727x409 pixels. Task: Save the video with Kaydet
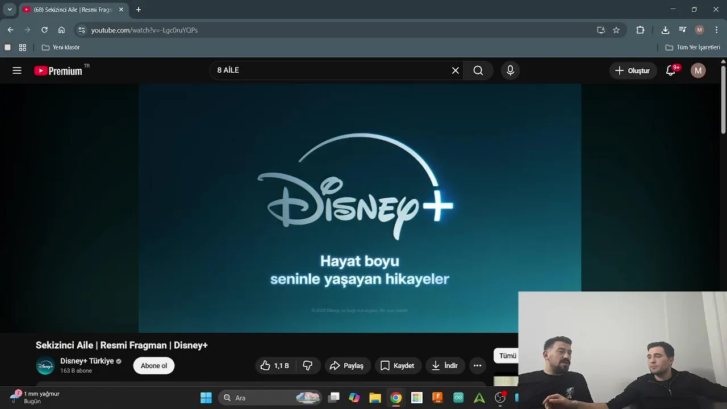pyautogui.click(x=398, y=366)
